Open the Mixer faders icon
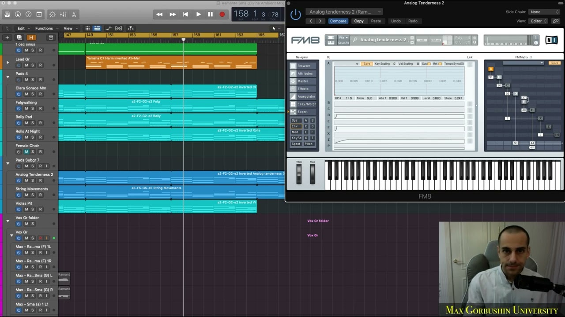 [63, 14]
